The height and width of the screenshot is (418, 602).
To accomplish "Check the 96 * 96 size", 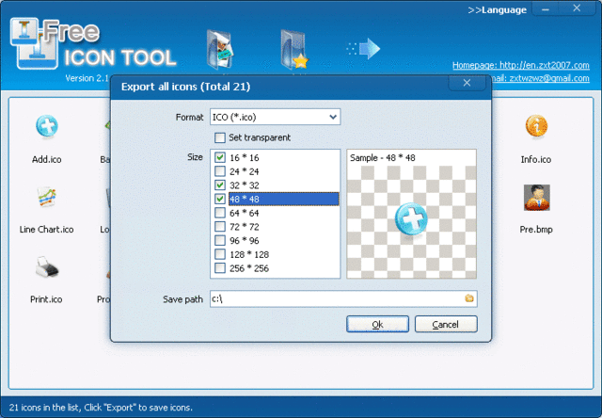I will click(x=220, y=240).
